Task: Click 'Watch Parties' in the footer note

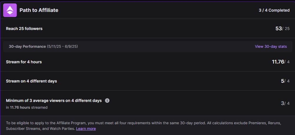Action: click(x=63, y=129)
